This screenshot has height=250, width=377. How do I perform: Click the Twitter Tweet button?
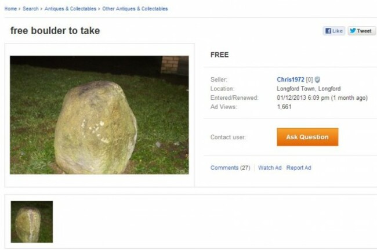tap(361, 31)
